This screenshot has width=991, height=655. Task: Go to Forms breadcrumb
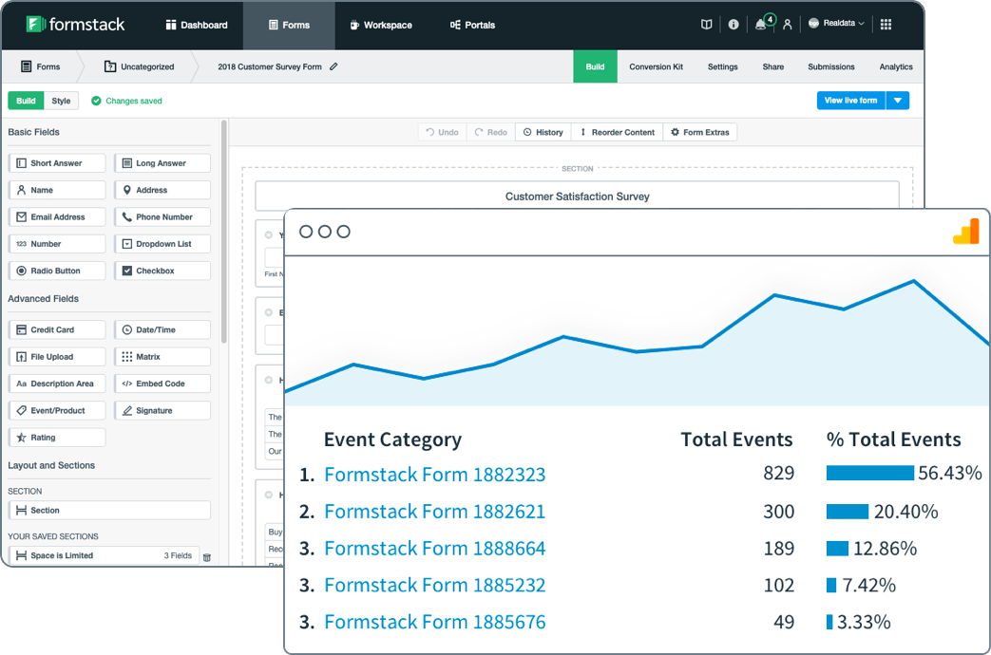click(41, 66)
